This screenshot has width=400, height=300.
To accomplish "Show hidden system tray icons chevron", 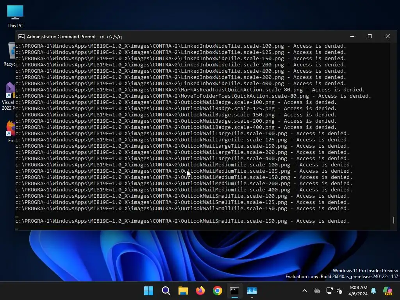I will coord(305,291).
